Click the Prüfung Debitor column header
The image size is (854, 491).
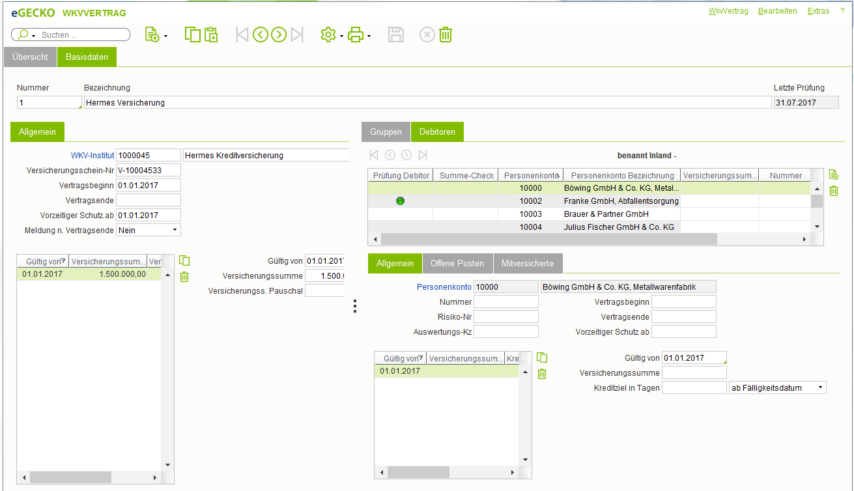401,175
